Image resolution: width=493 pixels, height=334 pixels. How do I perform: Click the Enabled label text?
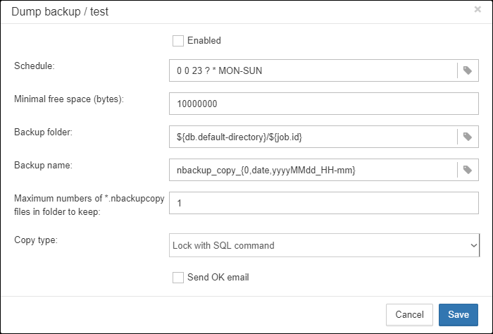[204, 41]
